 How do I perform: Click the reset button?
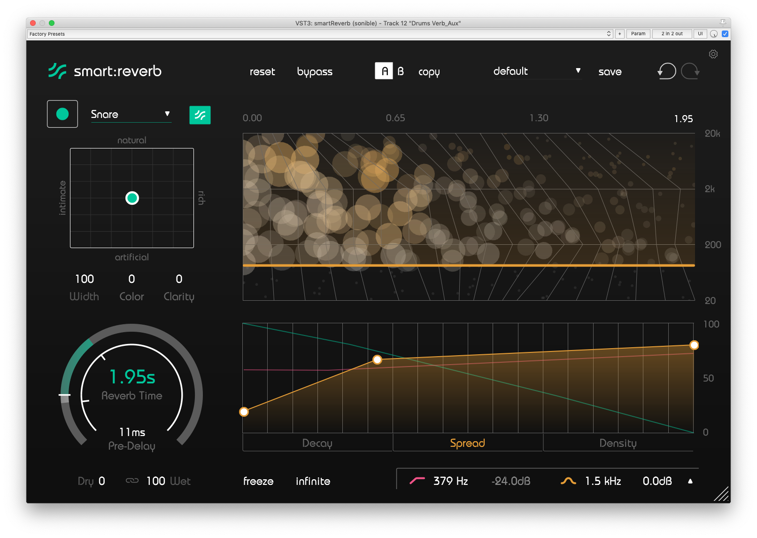262,71
